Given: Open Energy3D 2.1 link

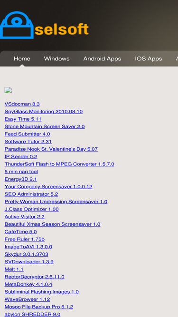Looking at the screenshot, I should [21, 179].
